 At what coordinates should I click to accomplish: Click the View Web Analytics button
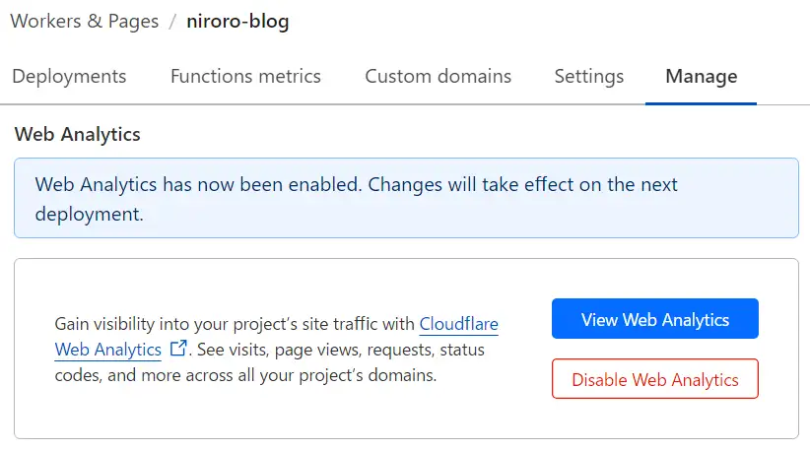pyautogui.click(x=654, y=319)
